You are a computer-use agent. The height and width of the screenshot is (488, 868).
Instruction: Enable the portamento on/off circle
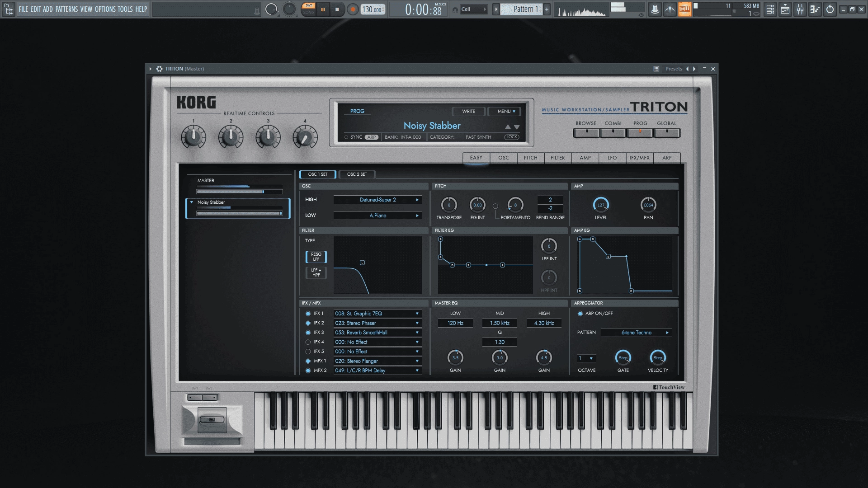point(495,206)
